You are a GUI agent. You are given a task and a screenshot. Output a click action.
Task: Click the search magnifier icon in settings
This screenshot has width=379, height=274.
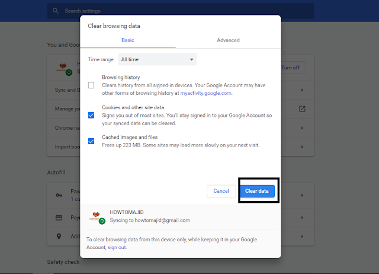point(56,11)
